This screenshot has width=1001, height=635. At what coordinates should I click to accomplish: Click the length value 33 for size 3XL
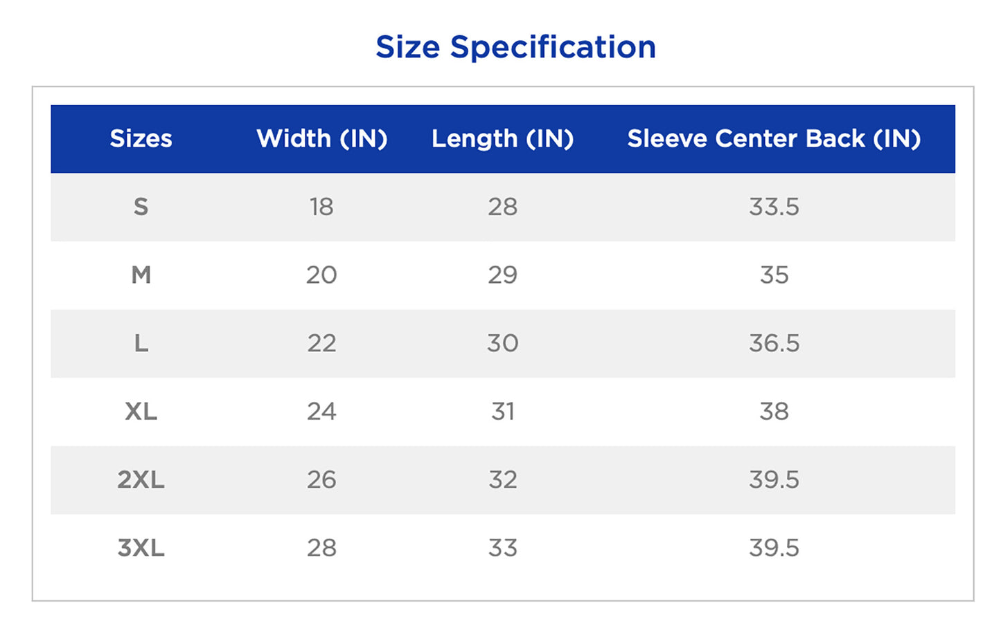pos(502,548)
